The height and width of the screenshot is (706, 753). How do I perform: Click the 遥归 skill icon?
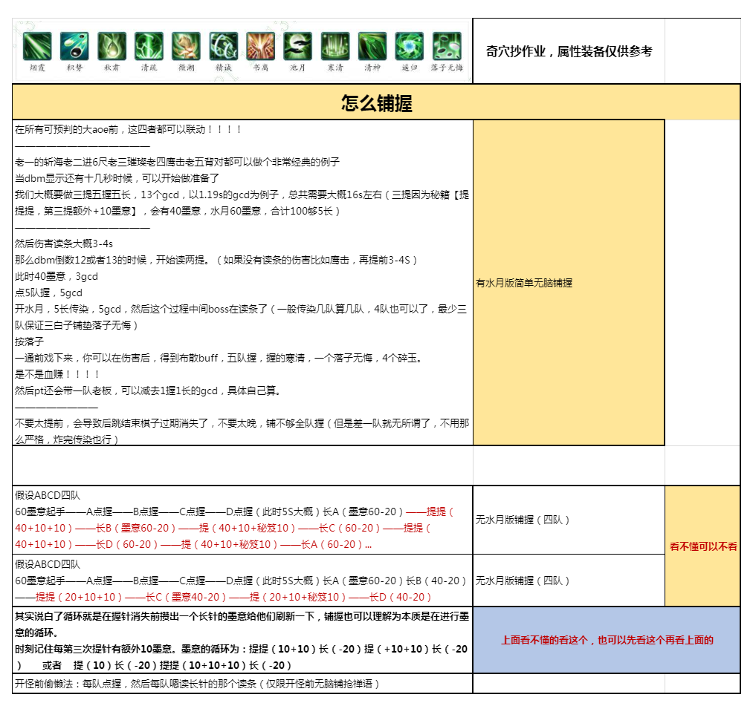[409, 46]
